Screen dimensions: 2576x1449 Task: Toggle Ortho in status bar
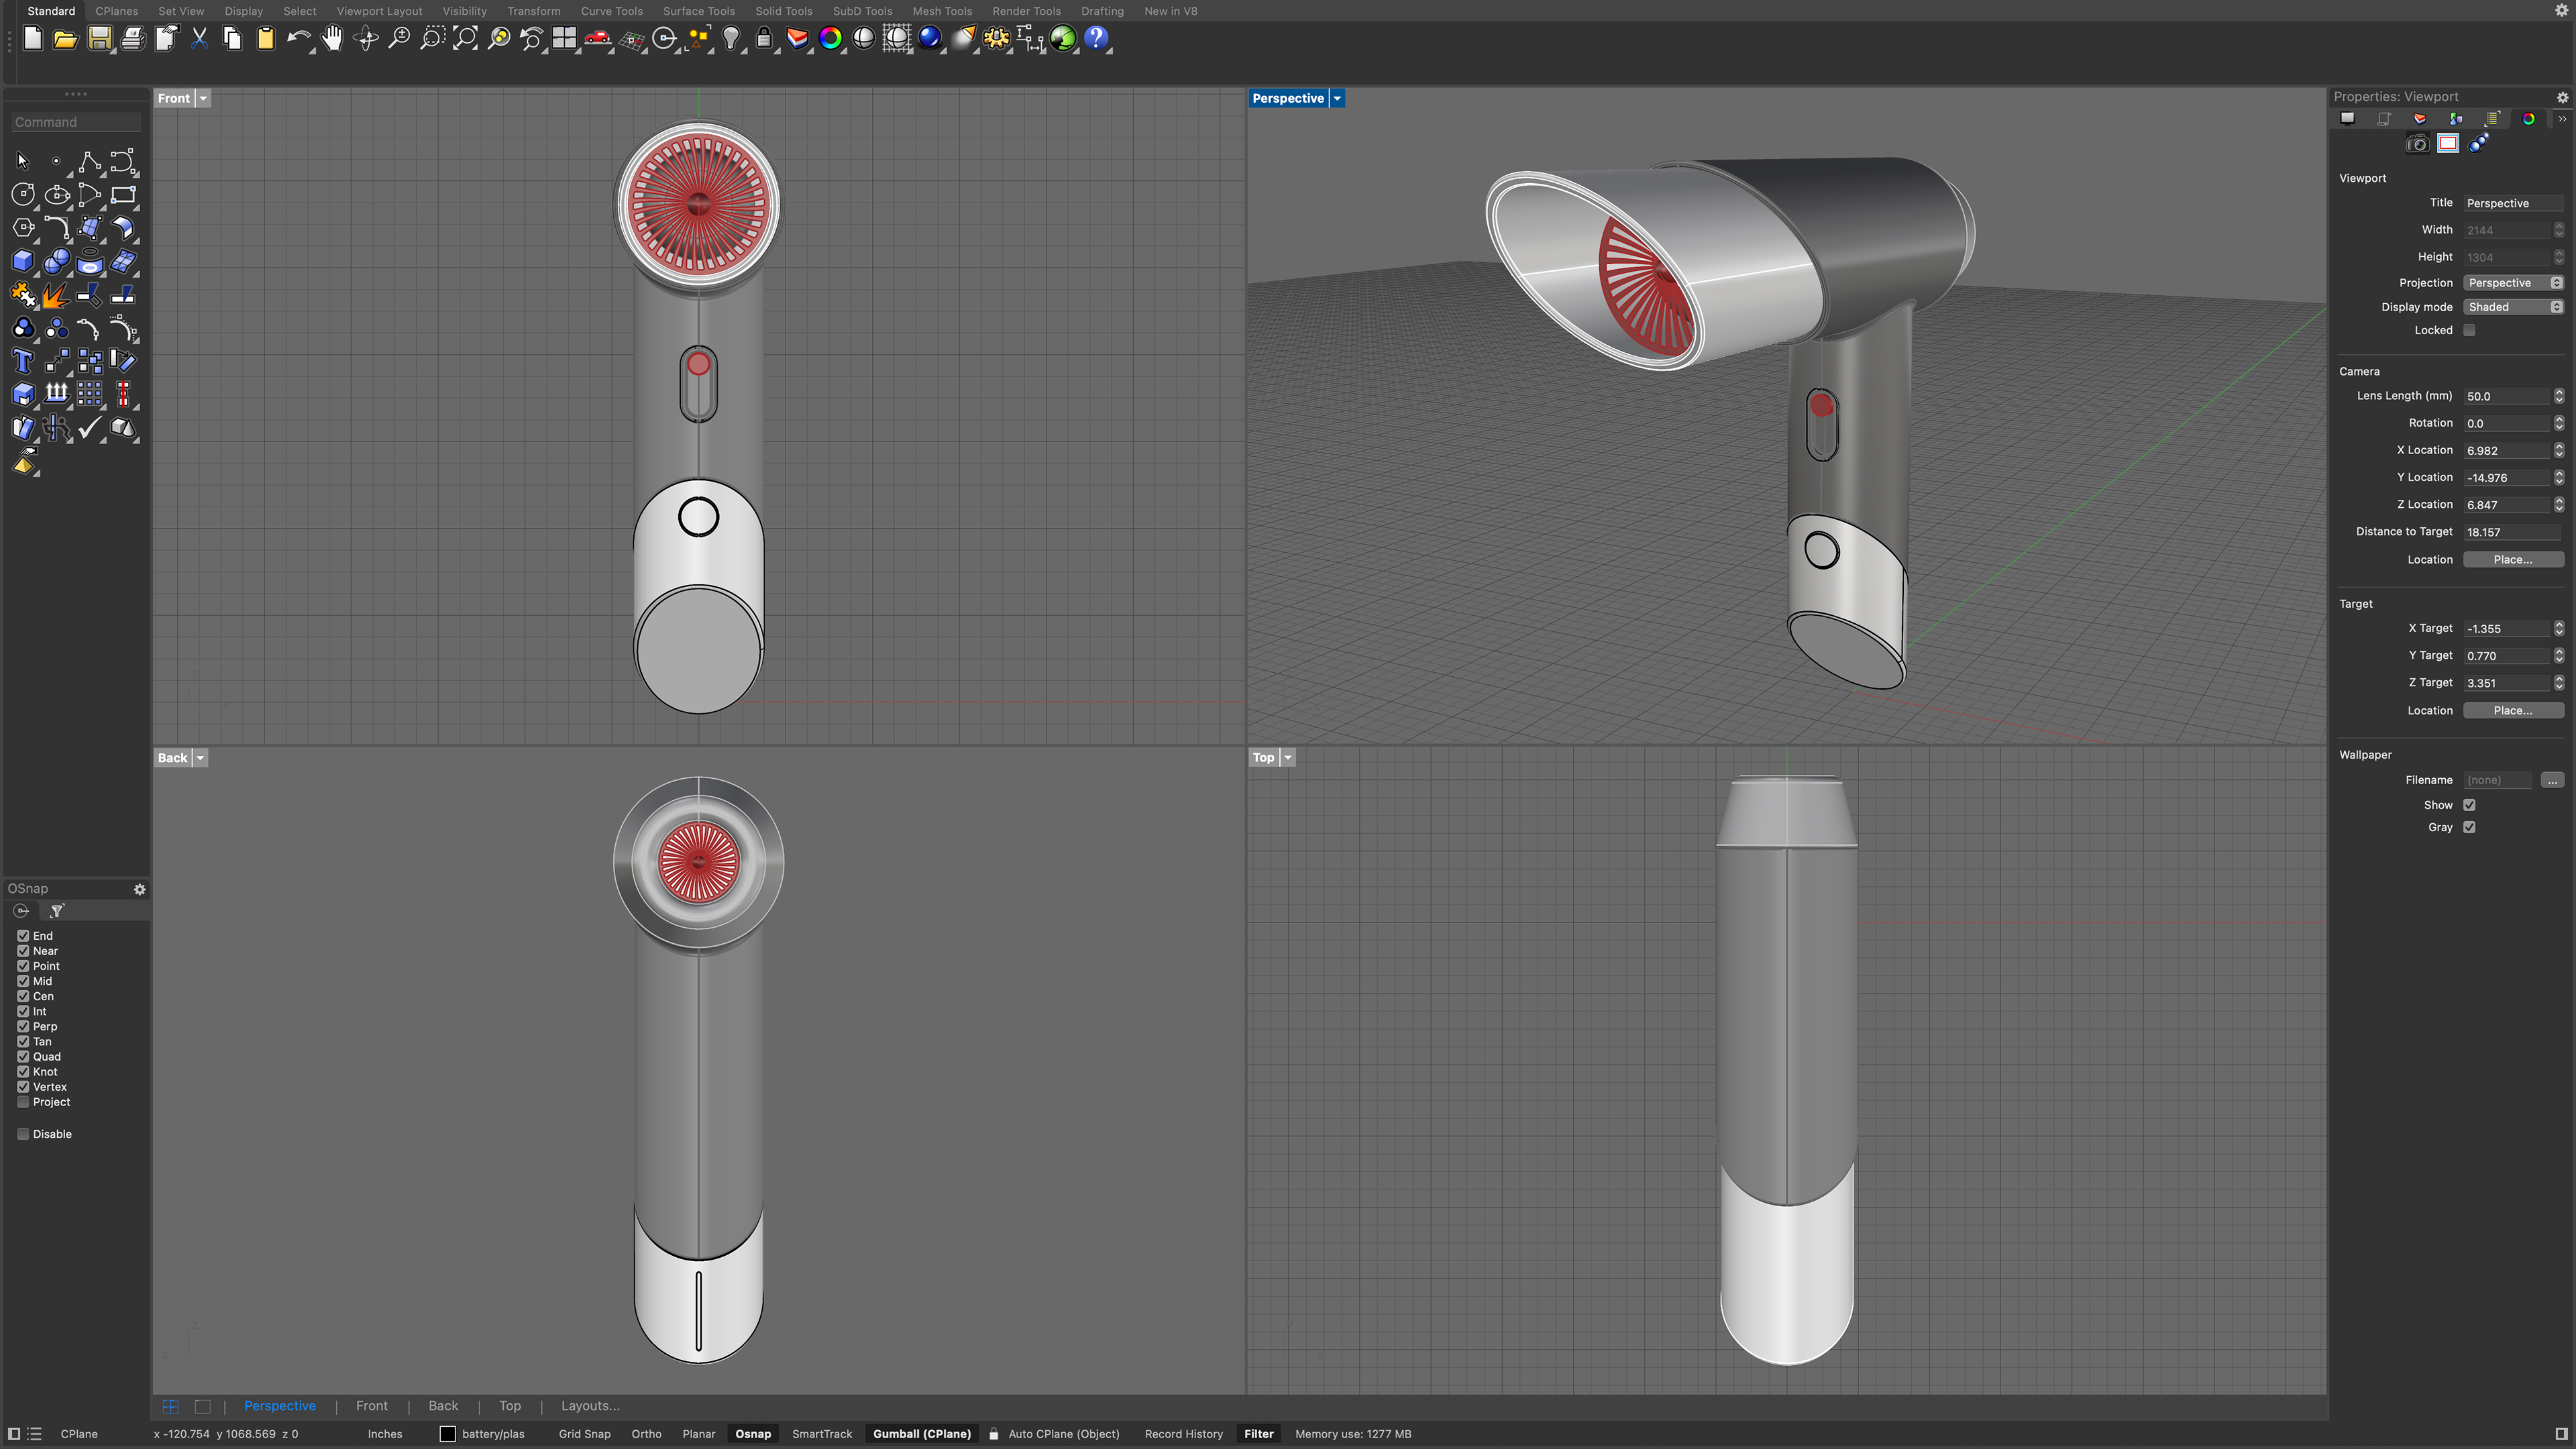point(646,1434)
